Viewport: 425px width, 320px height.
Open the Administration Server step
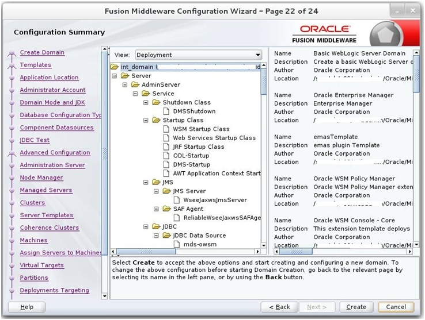[x=52, y=165]
